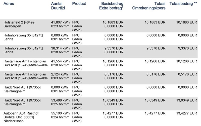Select the Holsterfeld 2 Salzbergen address cell
Image resolution: width=201 pixels, height=126 pixels.
[20, 24]
